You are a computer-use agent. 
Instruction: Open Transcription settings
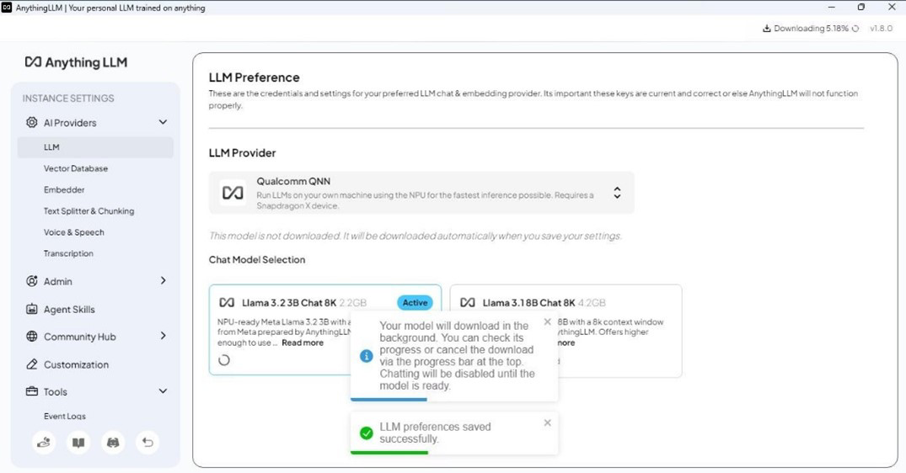(68, 253)
